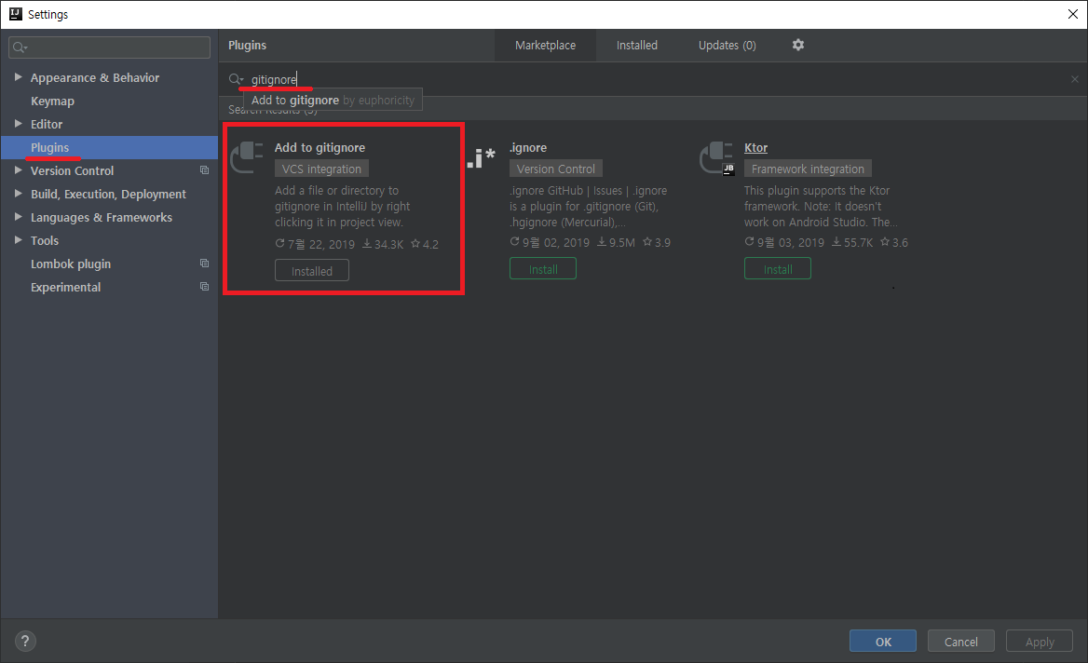Screen dimensions: 1088x663
Task: Click the Framework integration tag
Action: pos(808,169)
